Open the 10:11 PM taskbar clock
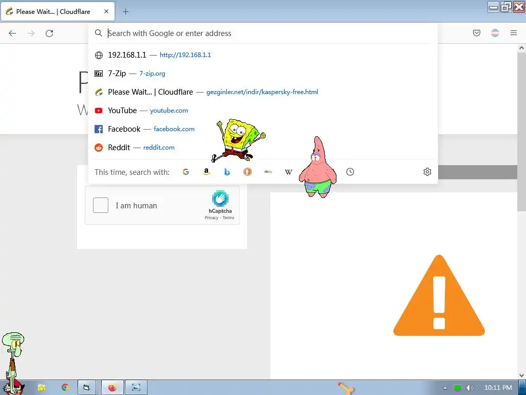526x395 pixels. point(498,388)
